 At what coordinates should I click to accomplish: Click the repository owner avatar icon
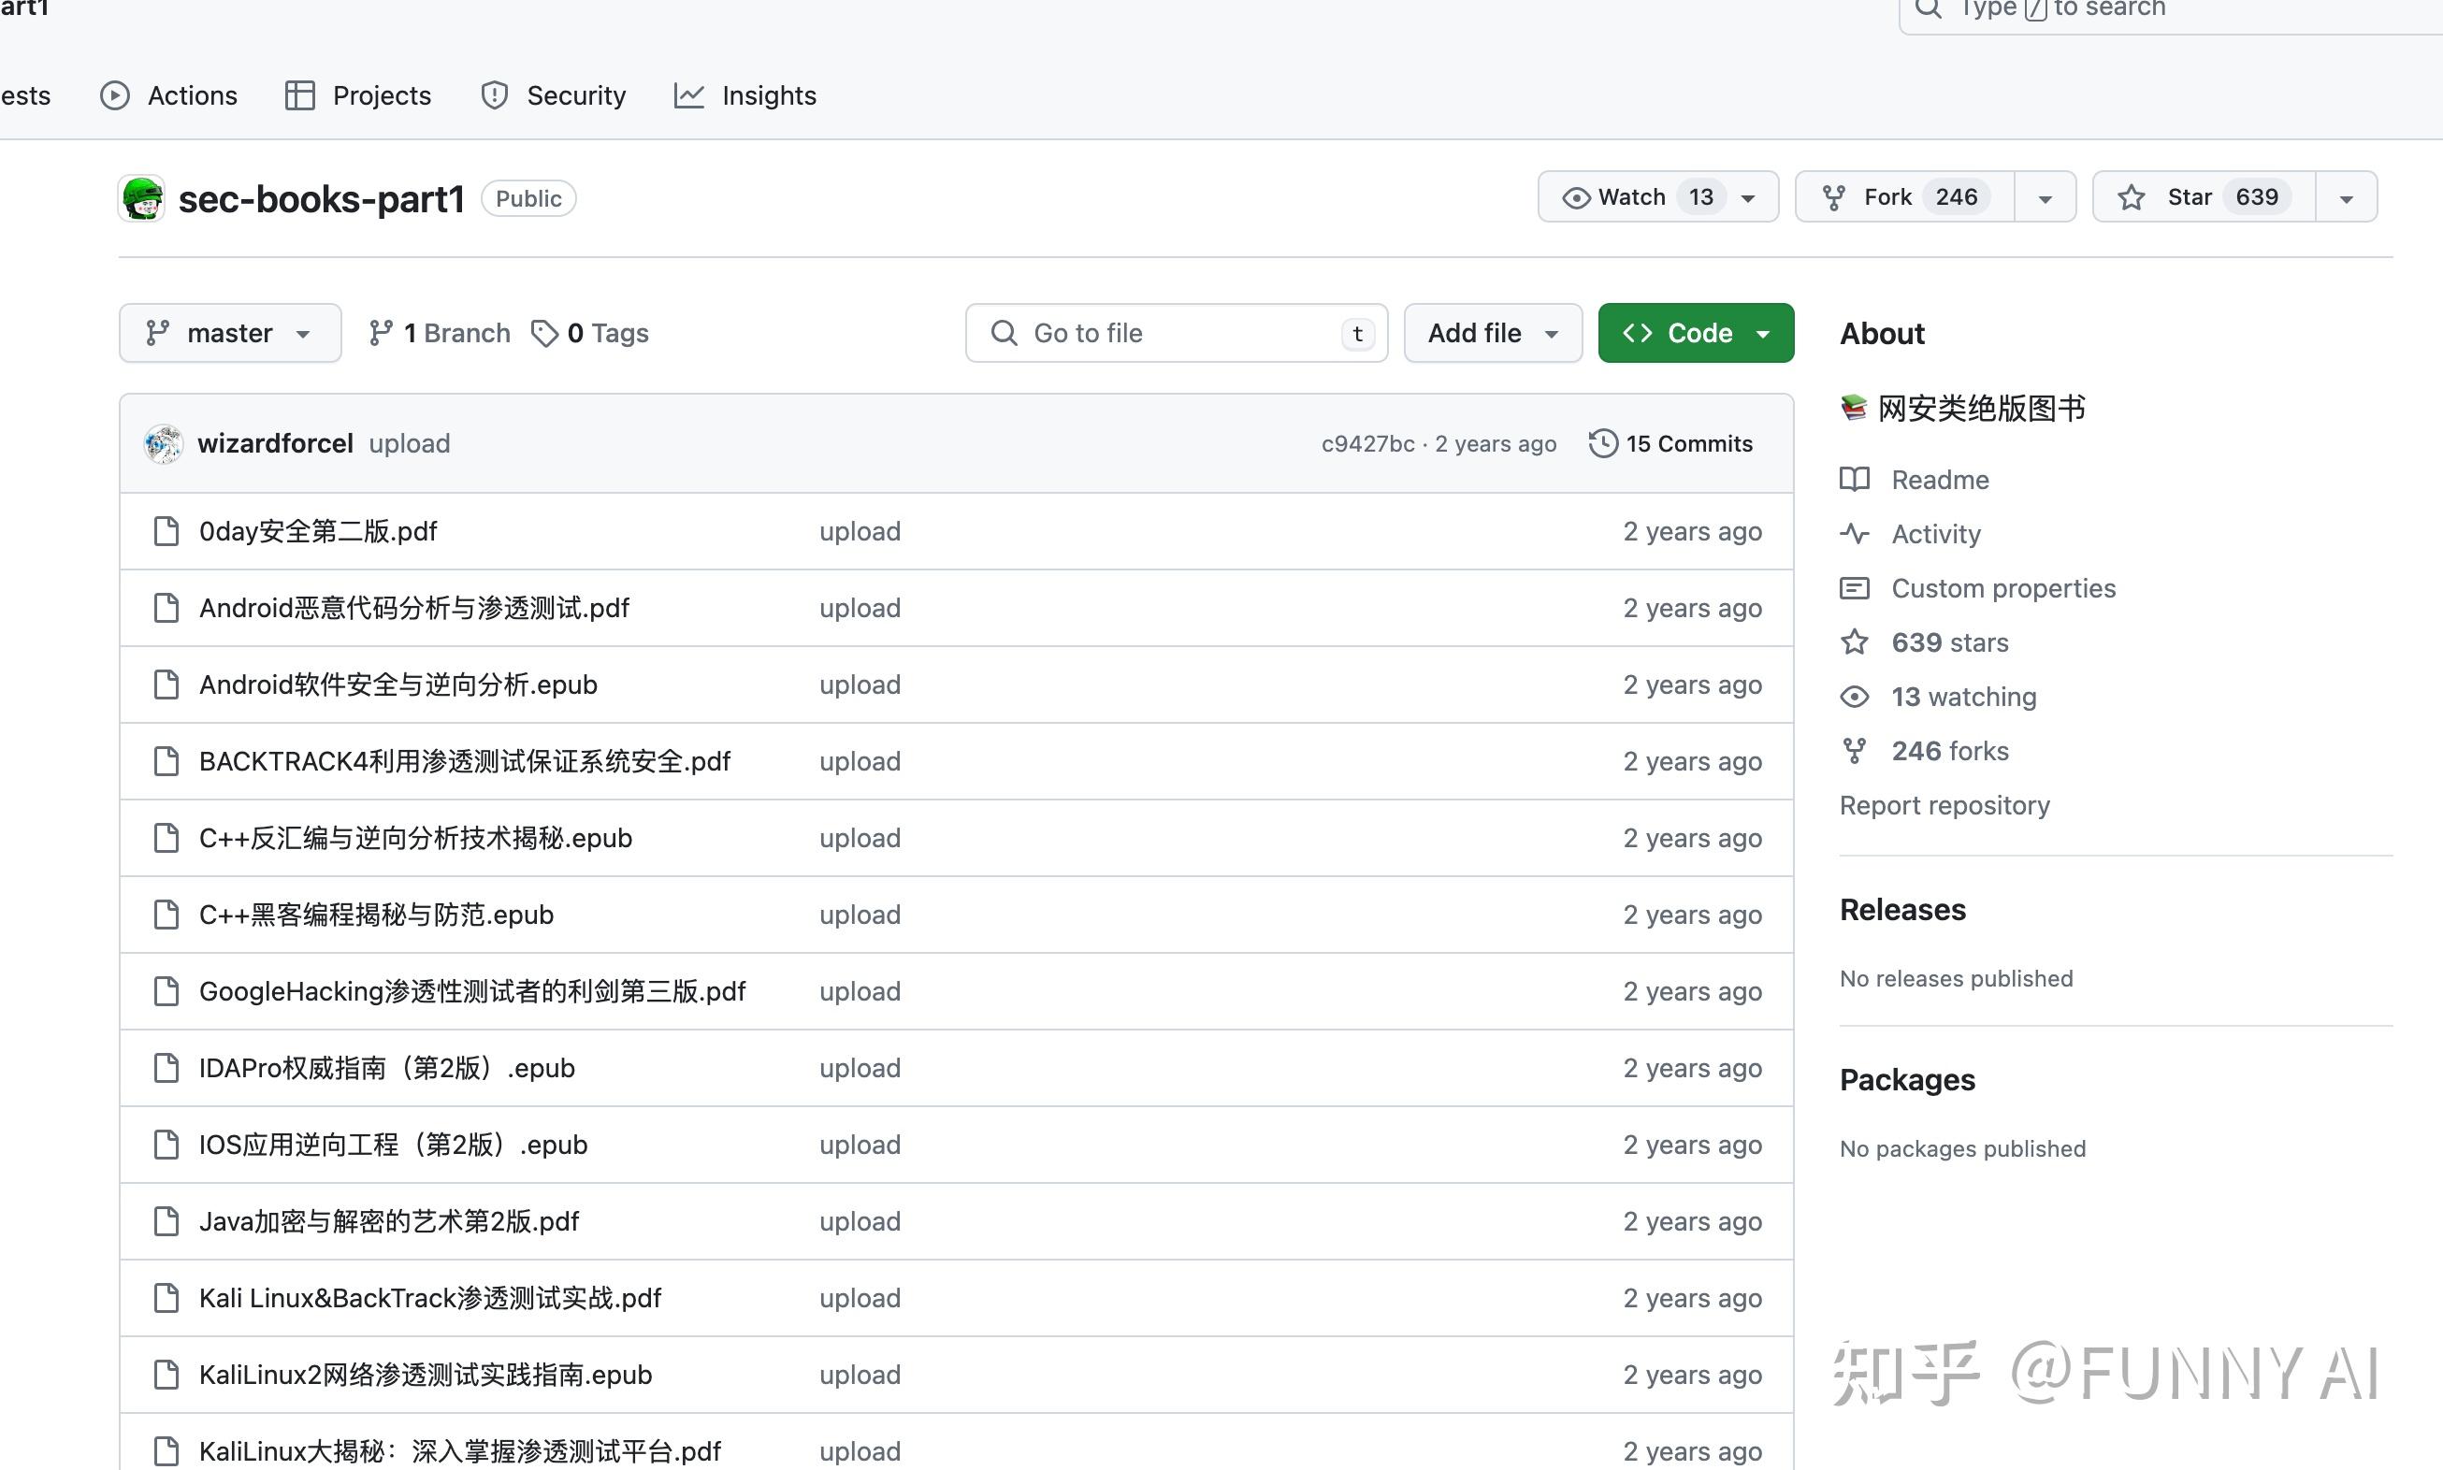[141, 198]
